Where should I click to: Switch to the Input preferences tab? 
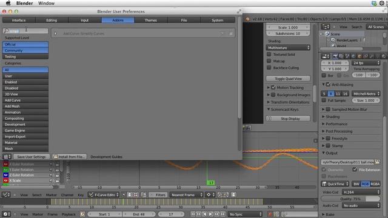click(85, 20)
